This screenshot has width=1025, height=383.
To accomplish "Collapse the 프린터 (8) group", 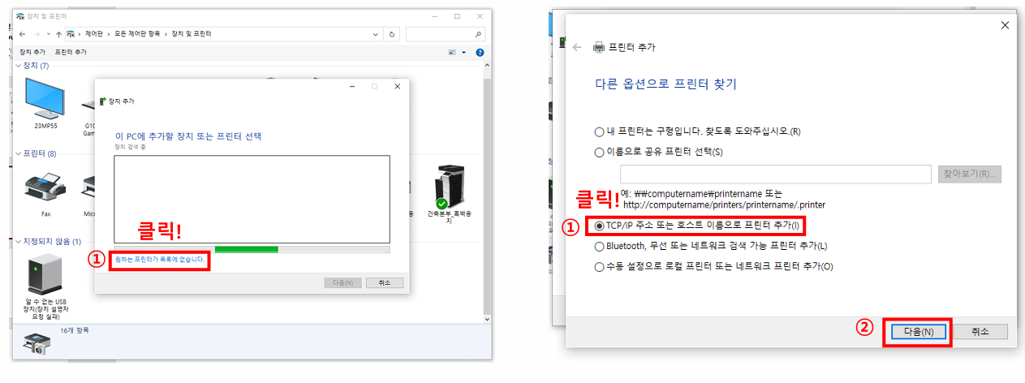I will pyautogui.click(x=19, y=153).
